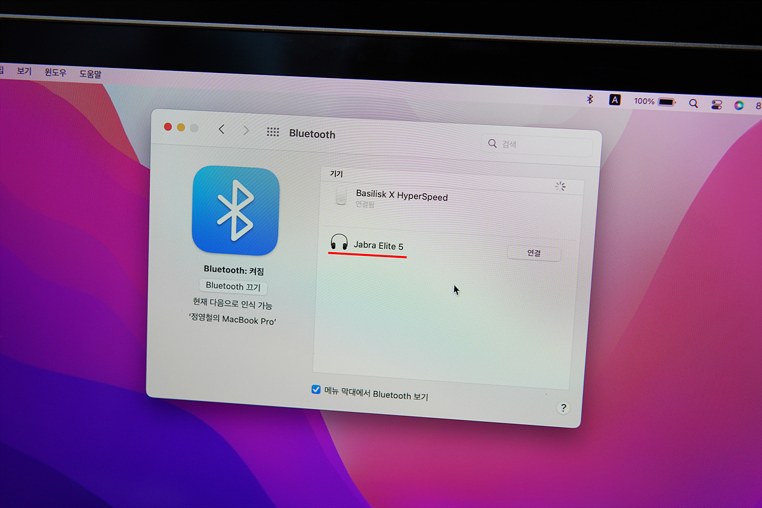
Task: Open the Bluetooth menu bar status icon
Action: coord(589,99)
